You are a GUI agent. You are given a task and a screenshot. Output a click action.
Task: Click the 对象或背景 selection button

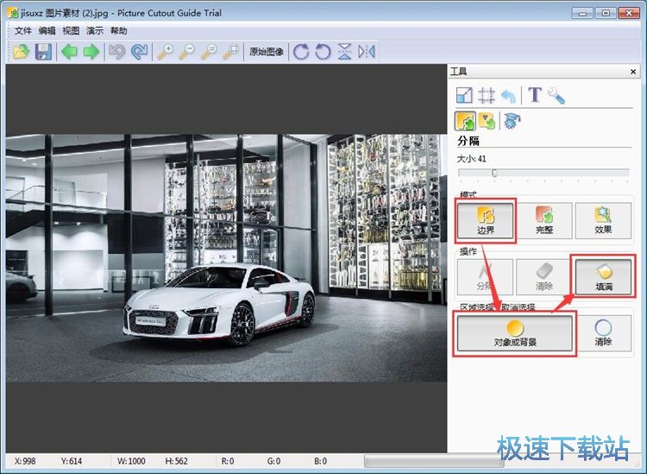point(515,333)
